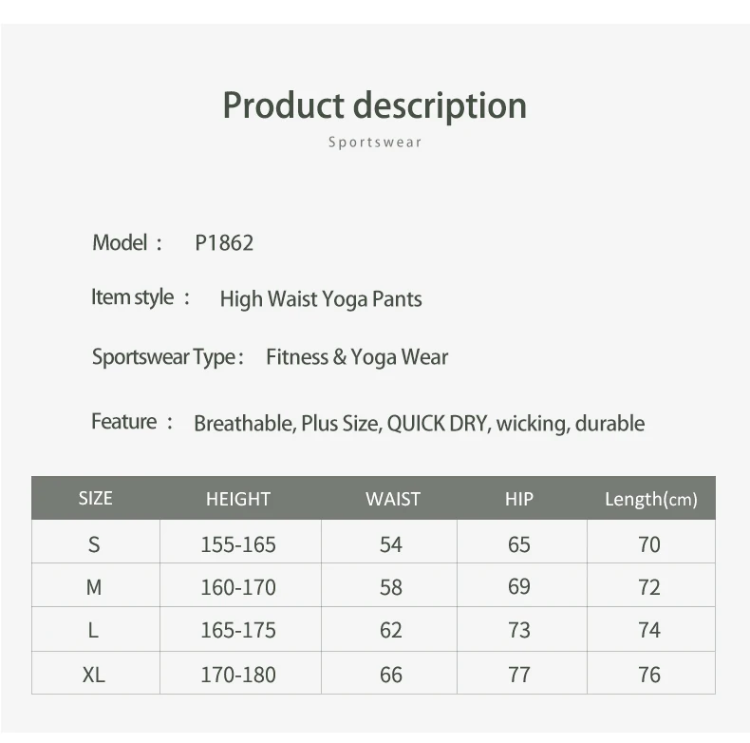Viewport: 750px width, 743px height.
Task: Click the 170-180 height cell
Action: click(x=238, y=675)
